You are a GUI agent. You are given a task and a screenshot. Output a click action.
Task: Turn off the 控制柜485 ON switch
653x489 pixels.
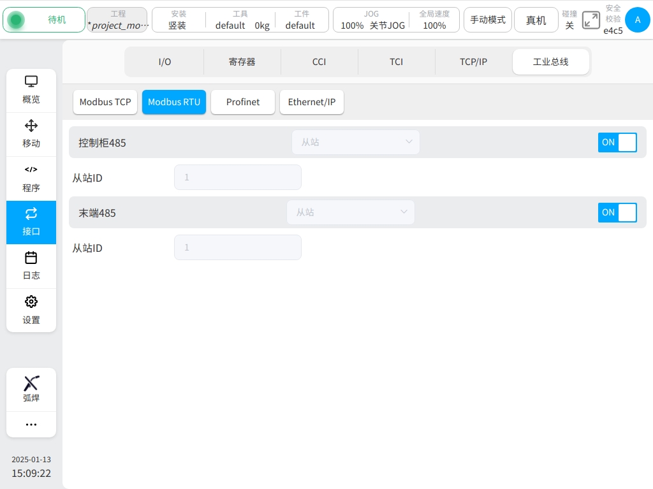[617, 142]
